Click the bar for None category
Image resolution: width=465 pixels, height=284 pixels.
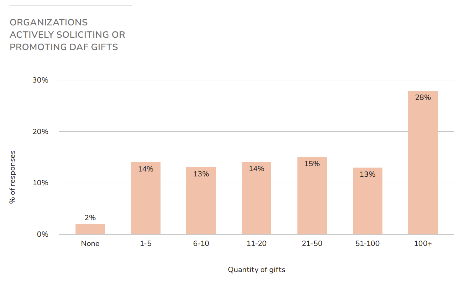pos(90,229)
